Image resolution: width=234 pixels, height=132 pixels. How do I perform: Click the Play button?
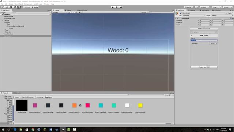tap(113, 7)
